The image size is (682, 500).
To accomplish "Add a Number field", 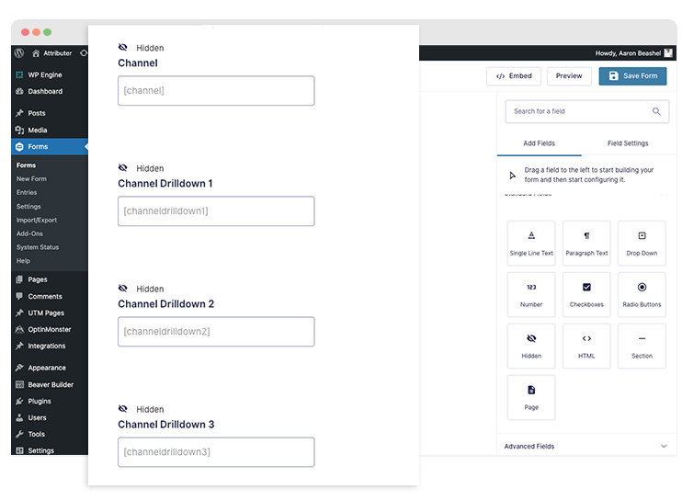I will pyautogui.click(x=531, y=294).
